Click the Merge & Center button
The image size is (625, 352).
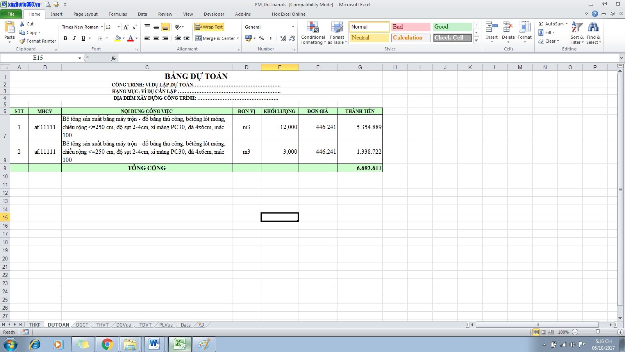coord(216,38)
